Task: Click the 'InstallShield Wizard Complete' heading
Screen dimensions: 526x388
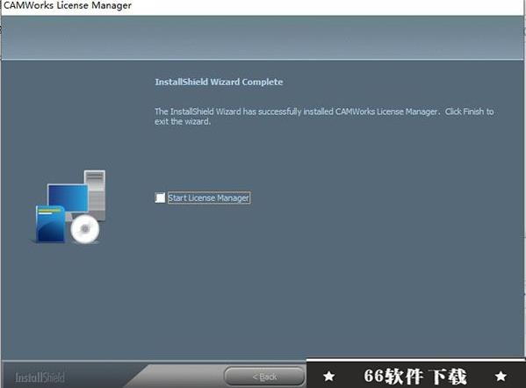Action: (x=219, y=82)
